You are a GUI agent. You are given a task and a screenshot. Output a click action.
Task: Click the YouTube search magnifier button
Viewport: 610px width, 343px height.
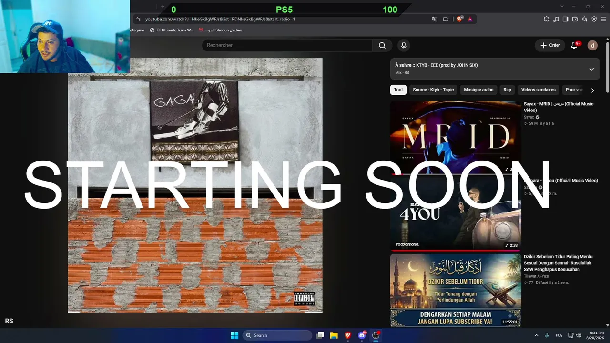coord(382,45)
